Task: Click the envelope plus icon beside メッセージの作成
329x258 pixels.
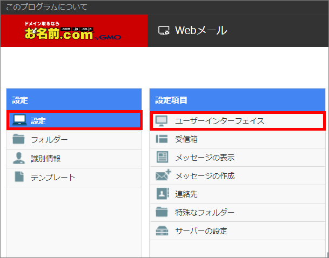Action: (163, 175)
